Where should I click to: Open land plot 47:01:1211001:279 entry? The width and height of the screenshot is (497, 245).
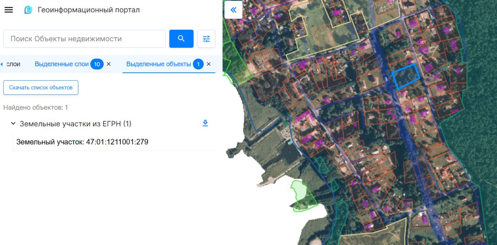tap(82, 142)
